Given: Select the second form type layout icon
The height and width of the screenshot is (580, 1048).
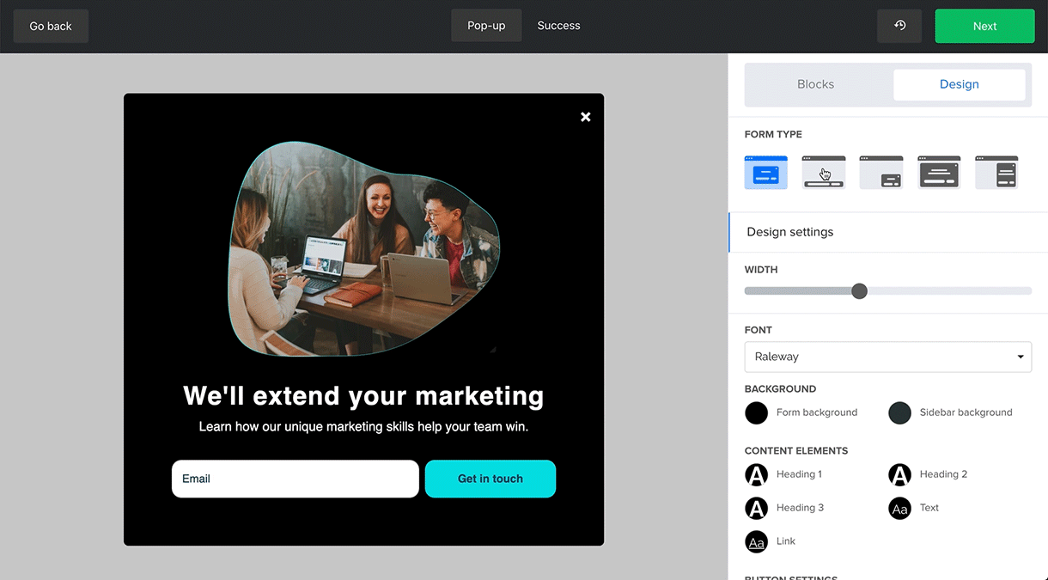Looking at the screenshot, I should 823,172.
